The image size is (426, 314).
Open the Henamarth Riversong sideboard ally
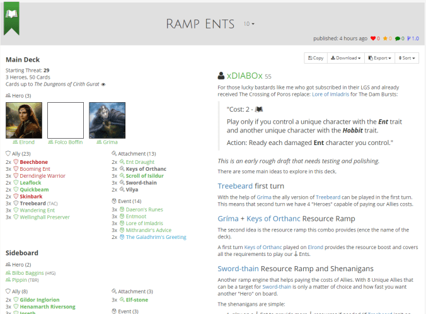tap(47, 306)
